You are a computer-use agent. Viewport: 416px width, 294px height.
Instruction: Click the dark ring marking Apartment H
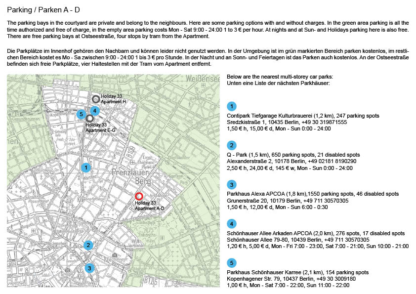pyautogui.click(x=96, y=99)
